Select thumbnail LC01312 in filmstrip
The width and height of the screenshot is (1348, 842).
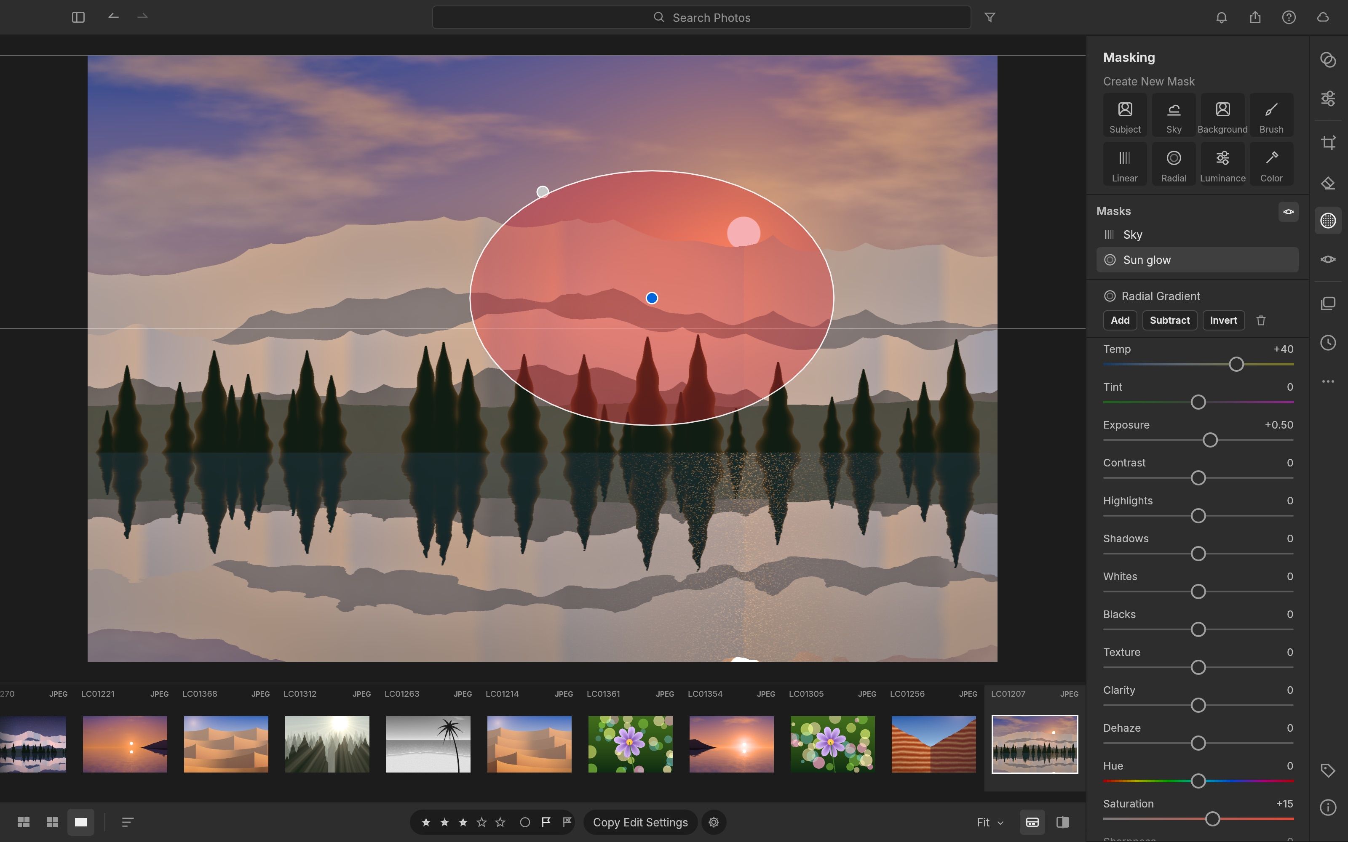tap(327, 744)
